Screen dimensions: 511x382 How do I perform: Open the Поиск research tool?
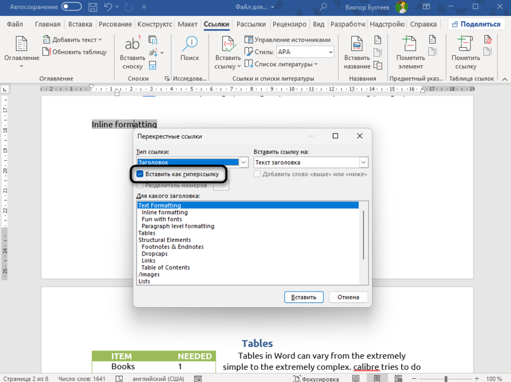point(190,49)
